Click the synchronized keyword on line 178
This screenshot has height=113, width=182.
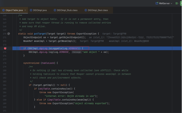click(31, 63)
